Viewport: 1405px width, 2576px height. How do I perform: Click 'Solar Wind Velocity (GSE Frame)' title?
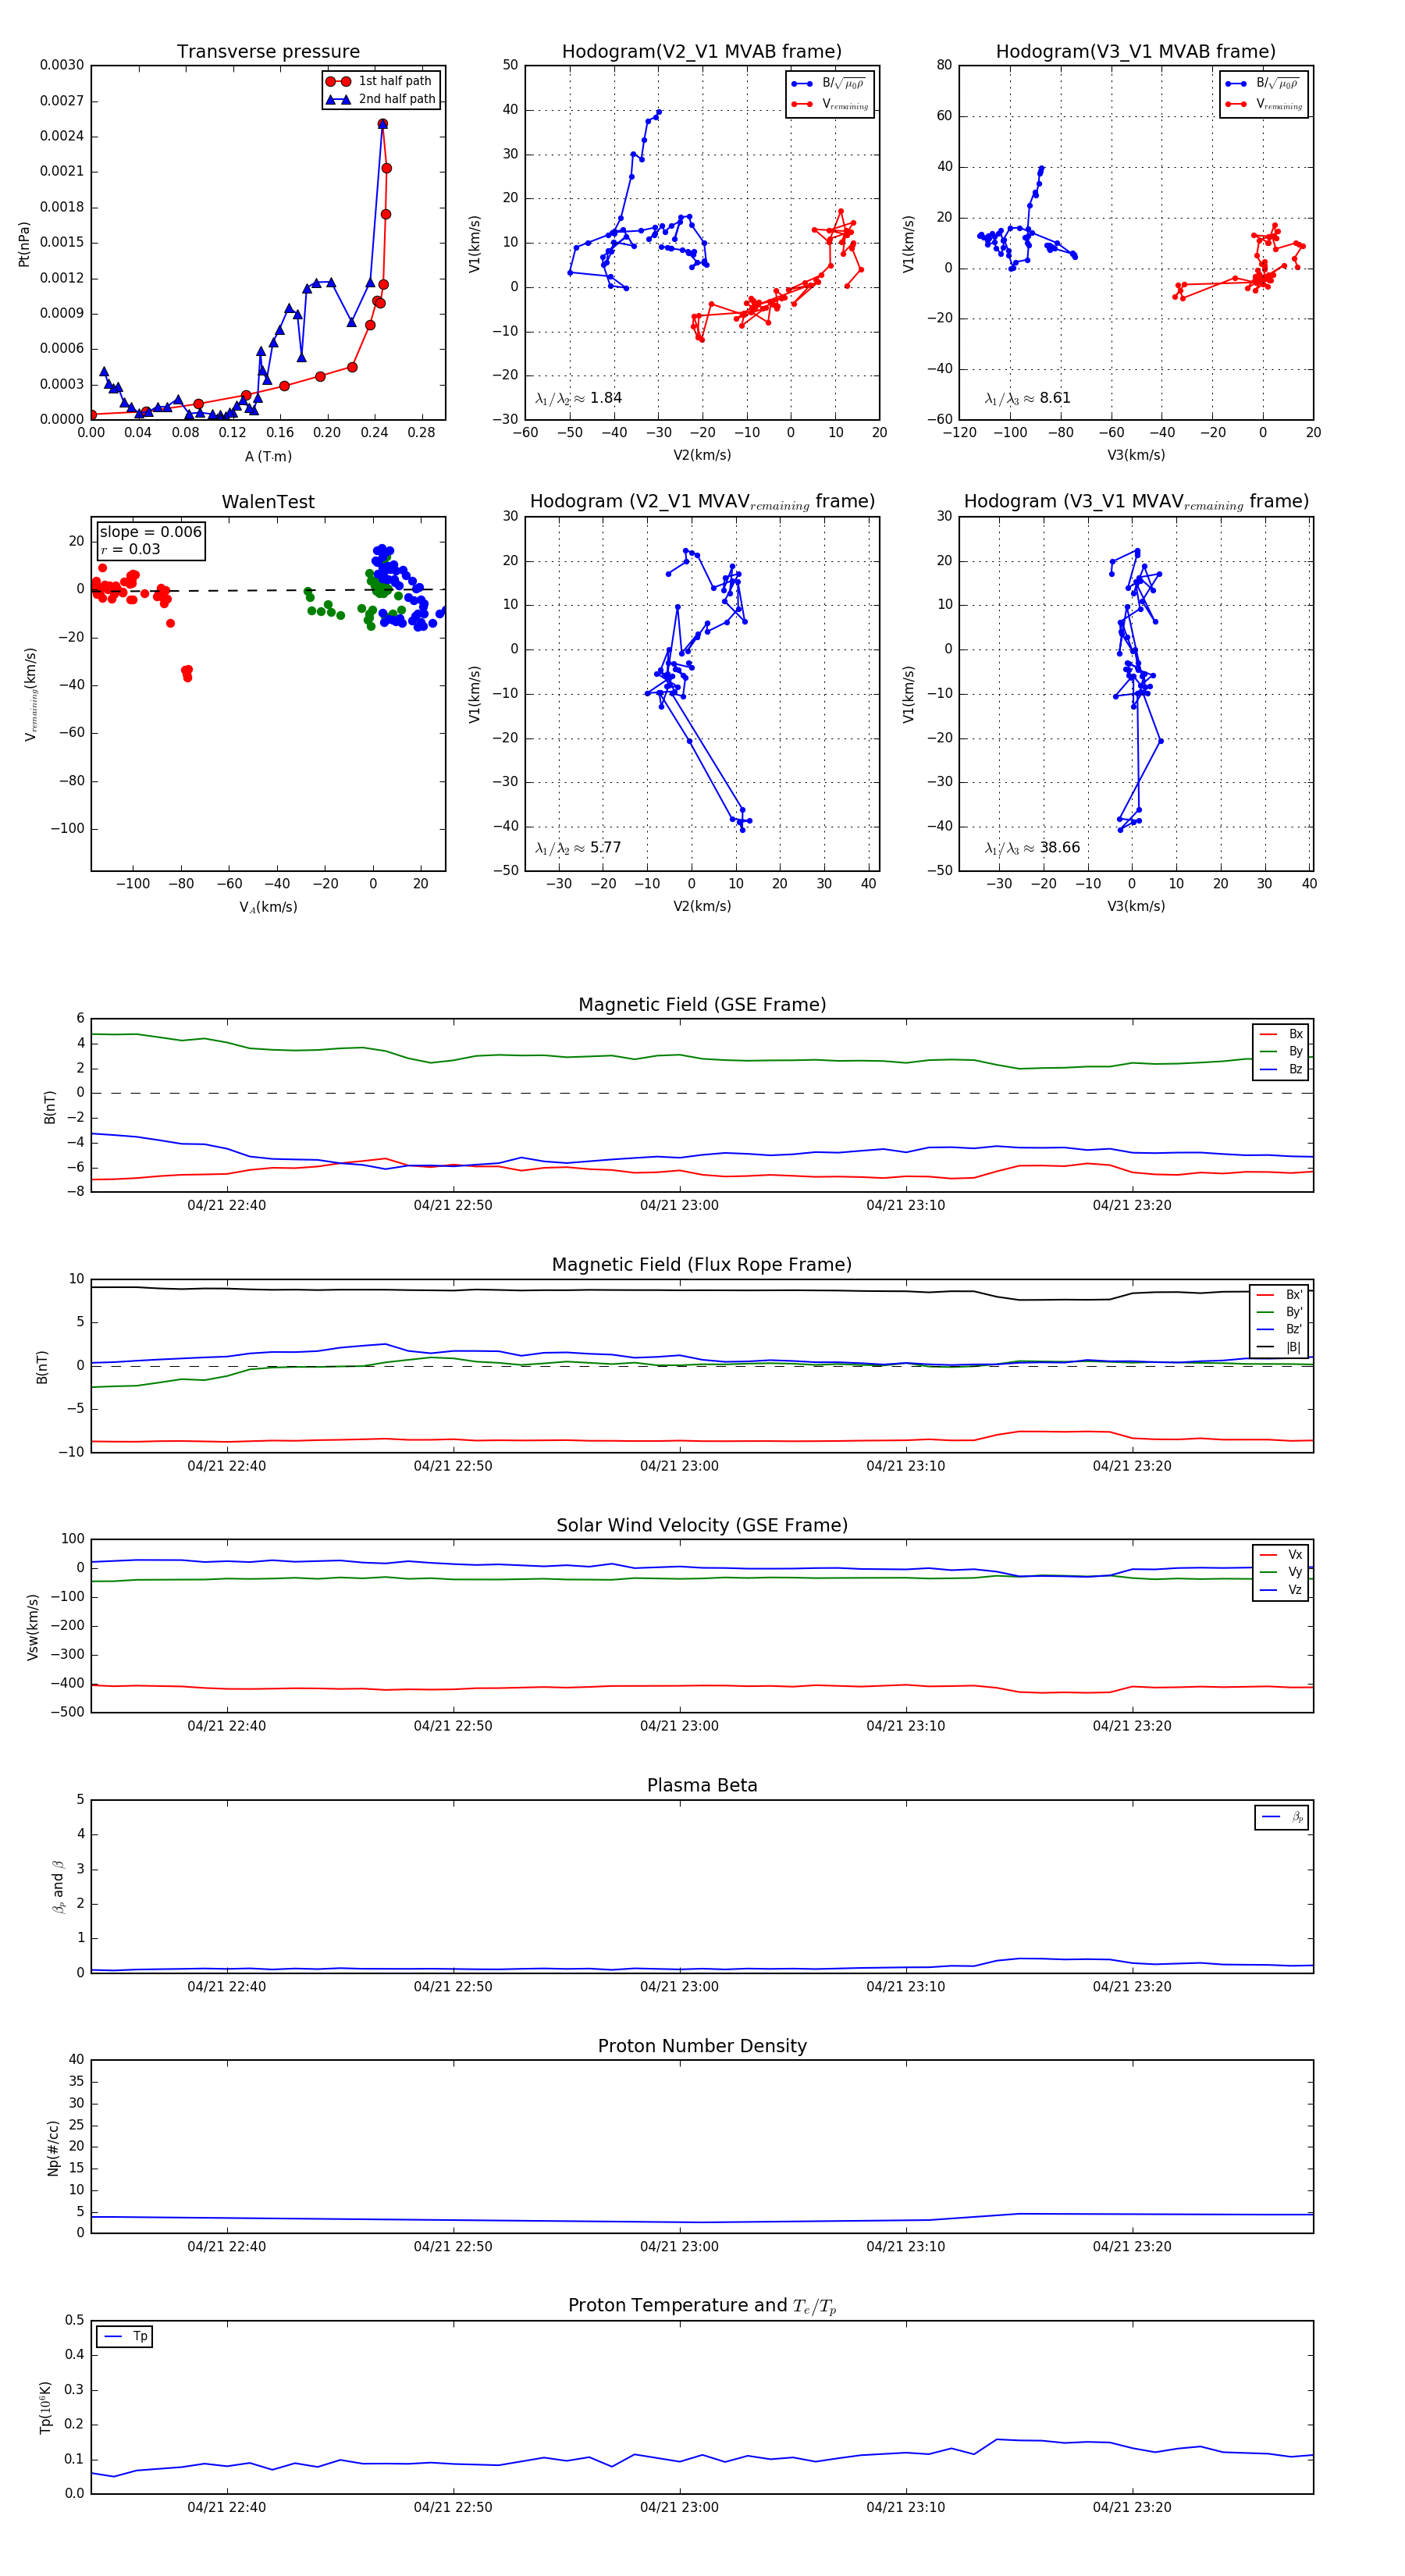coord(702,1525)
